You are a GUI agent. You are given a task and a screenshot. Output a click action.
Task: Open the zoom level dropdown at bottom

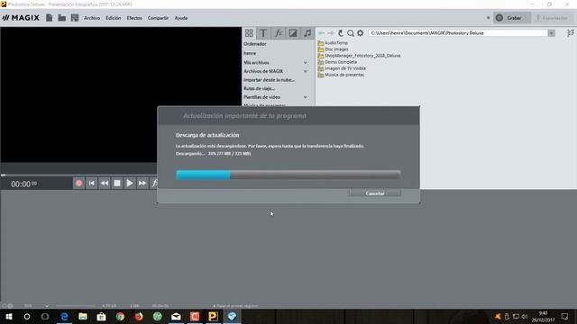(47, 306)
